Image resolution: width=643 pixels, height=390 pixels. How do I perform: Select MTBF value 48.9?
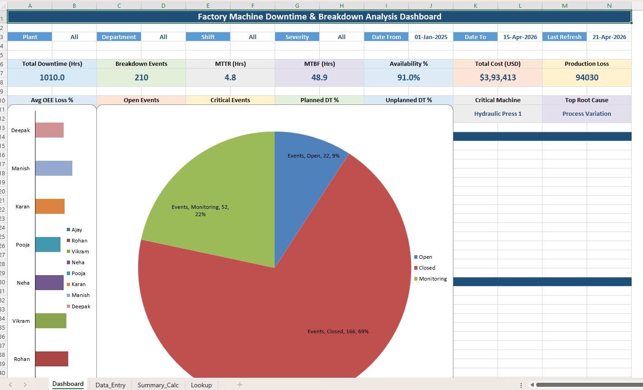[319, 77]
